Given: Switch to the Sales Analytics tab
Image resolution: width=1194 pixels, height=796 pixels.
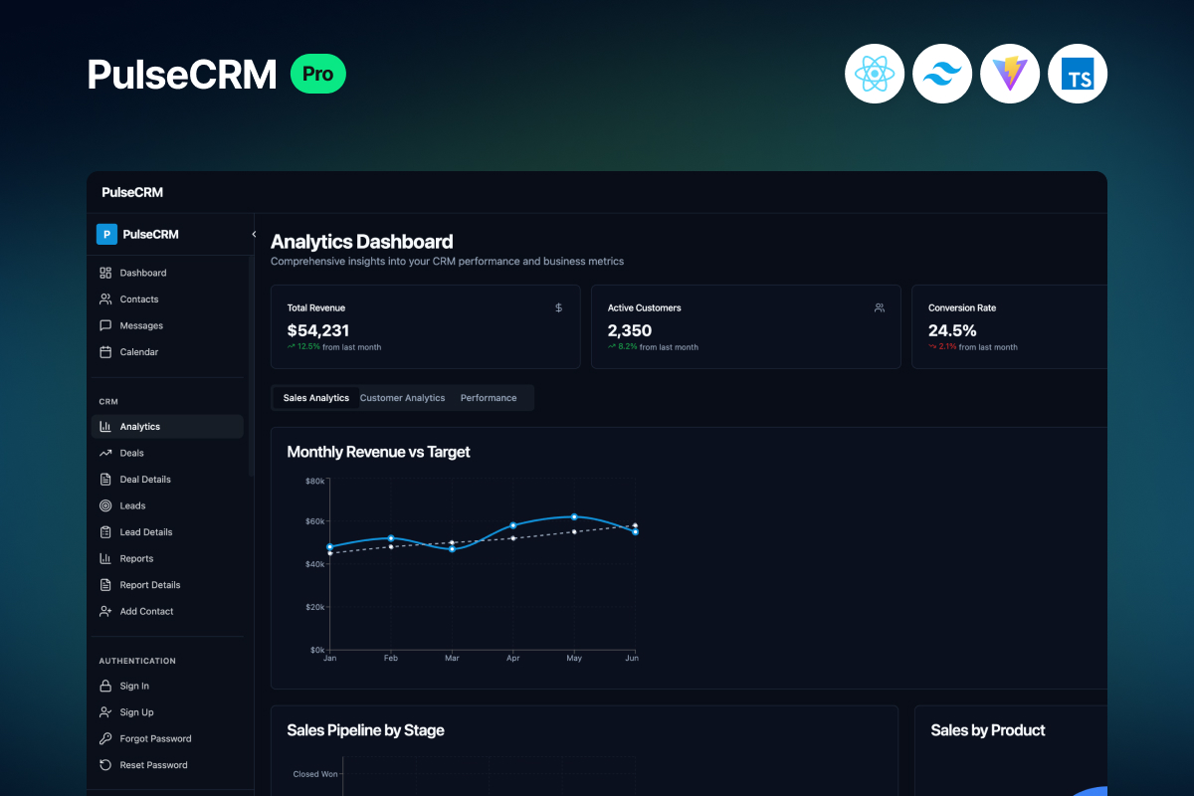Looking at the screenshot, I should pyautogui.click(x=316, y=398).
